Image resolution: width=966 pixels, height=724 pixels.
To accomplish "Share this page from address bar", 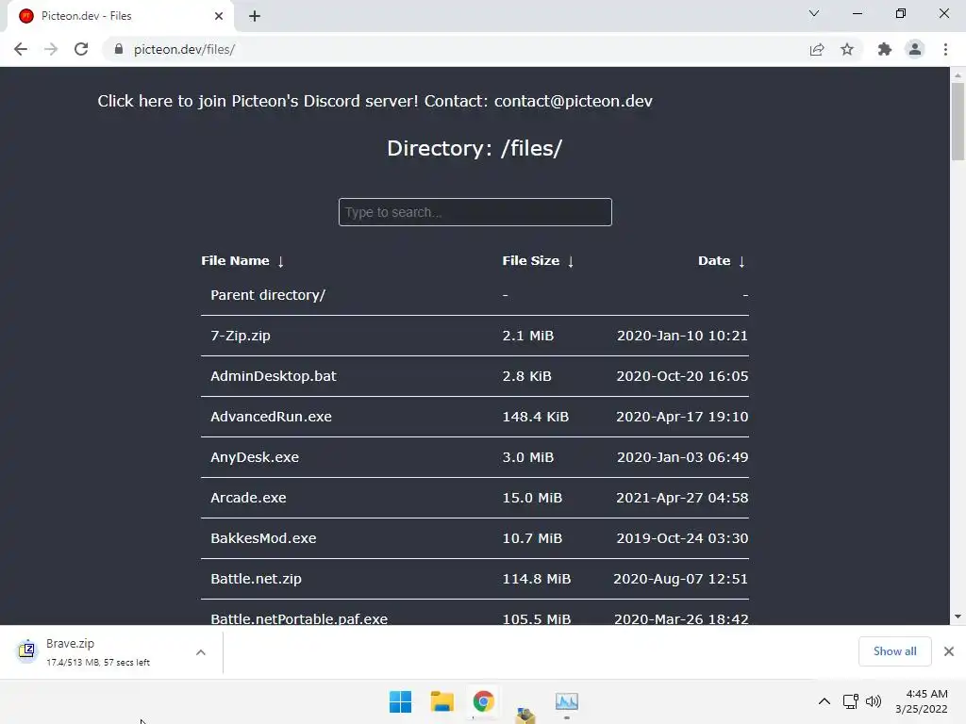I will pyautogui.click(x=817, y=49).
